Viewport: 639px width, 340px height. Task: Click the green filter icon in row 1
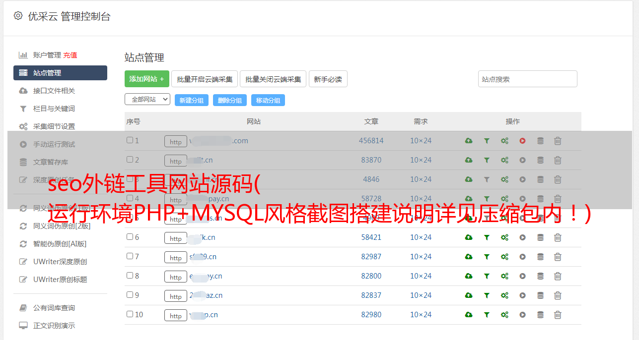click(487, 141)
